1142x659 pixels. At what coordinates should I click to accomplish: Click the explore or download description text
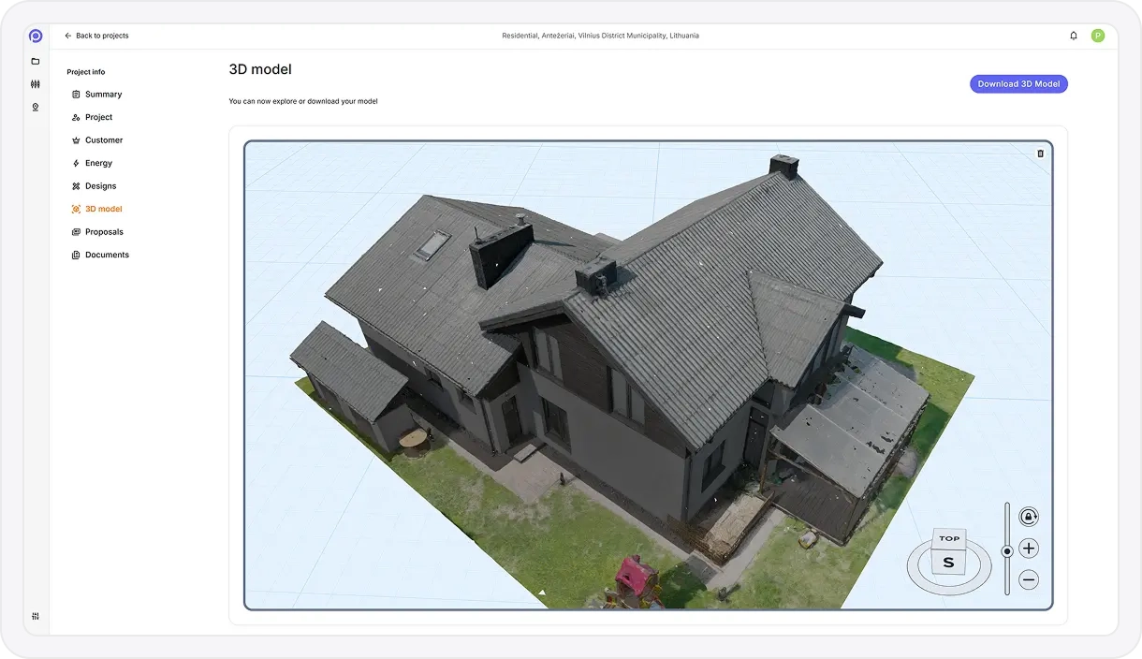click(x=303, y=101)
